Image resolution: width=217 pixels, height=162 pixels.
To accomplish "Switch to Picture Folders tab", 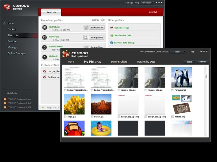I will [119, 62].
